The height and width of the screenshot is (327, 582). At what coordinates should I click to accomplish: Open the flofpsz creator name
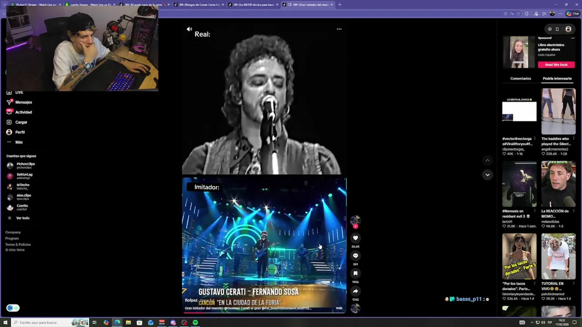point(191,300)
